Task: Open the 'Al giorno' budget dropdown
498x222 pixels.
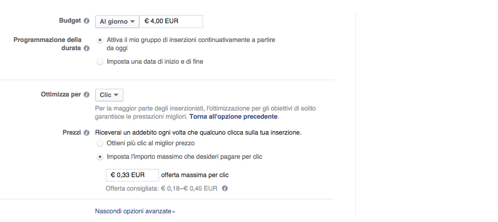Action: coord(117,22)
